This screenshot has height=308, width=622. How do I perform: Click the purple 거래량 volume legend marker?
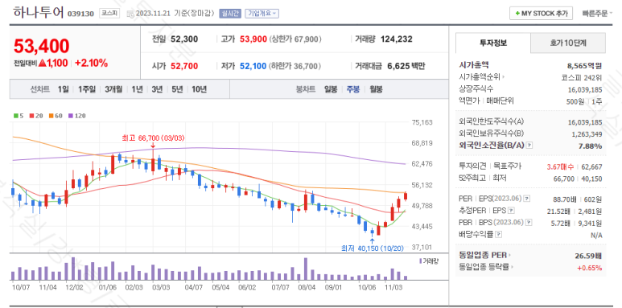pos(421,261)
